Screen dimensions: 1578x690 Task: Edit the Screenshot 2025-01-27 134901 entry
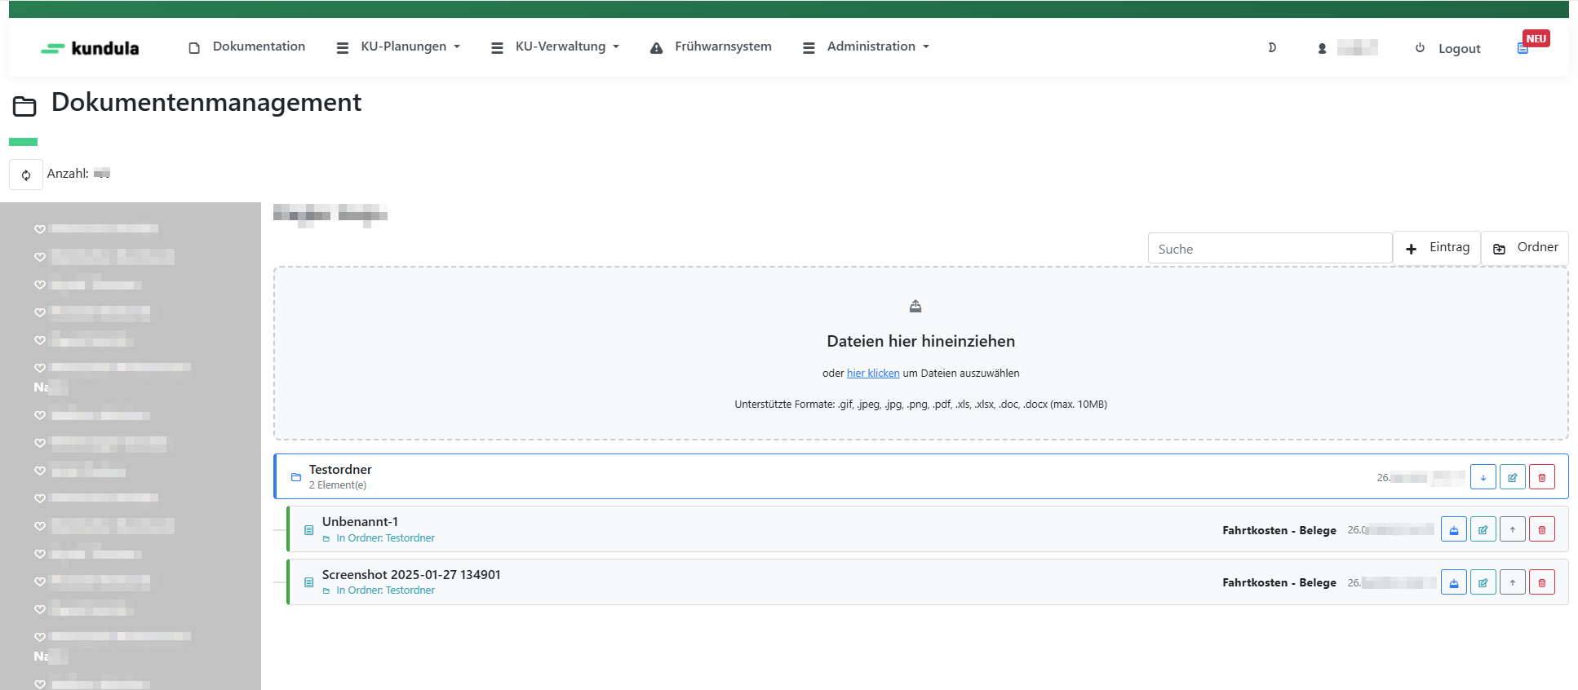pyautogui.click(x=1483, y=583)
